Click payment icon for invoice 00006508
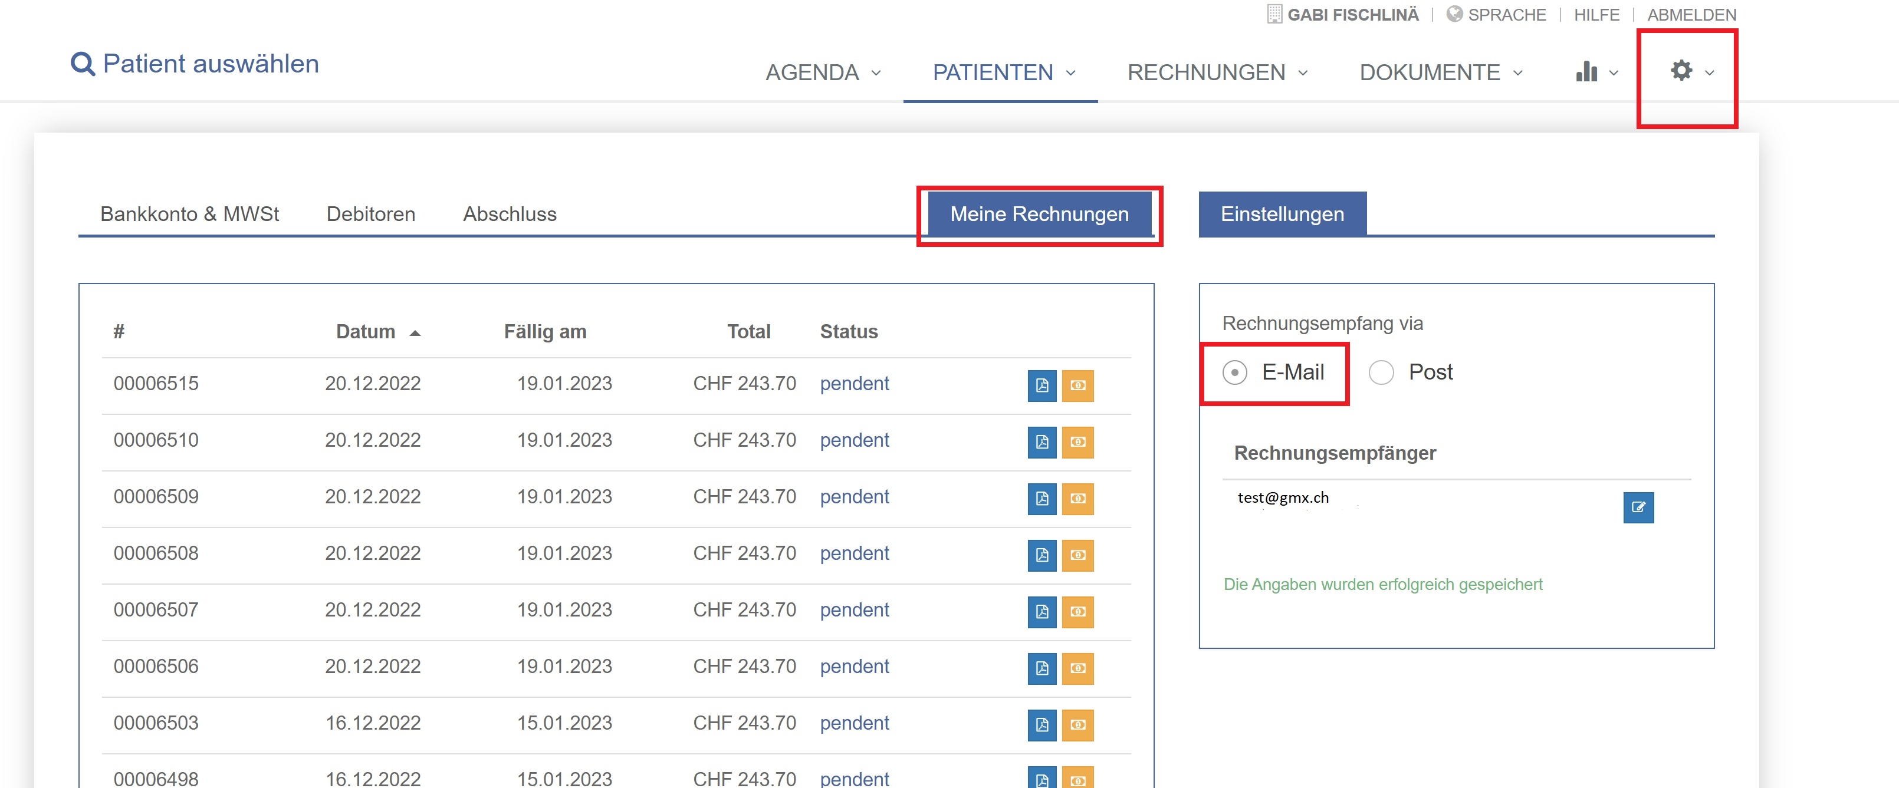Viewport: 1899px width, 788px height. coord(1077,555)
